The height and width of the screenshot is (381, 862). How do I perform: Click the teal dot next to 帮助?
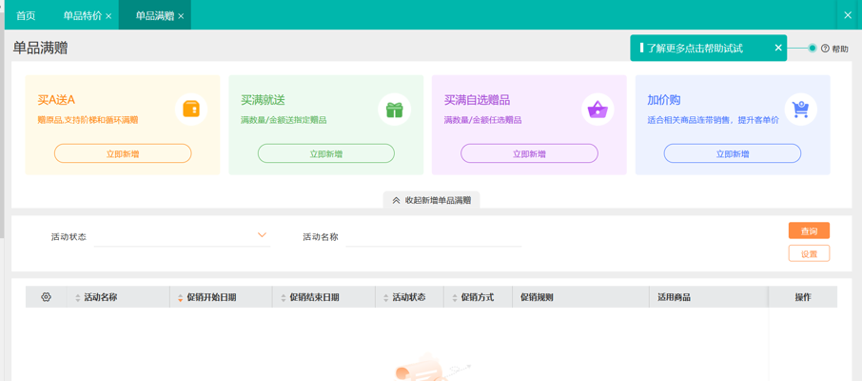pos(812,48)
